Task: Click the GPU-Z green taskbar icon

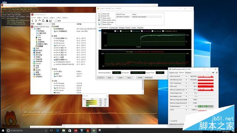Action: tap(94, 130)
